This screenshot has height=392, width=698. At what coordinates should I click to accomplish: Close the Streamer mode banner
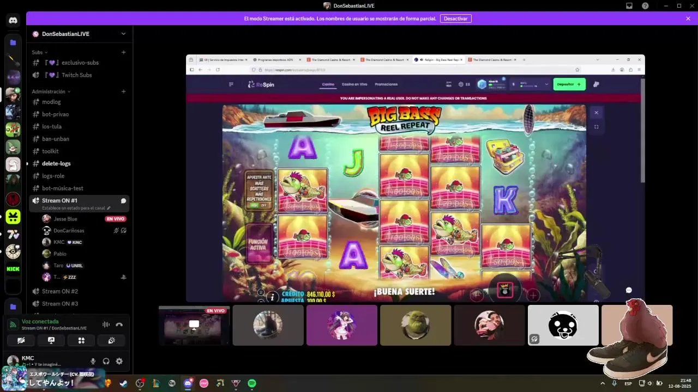coord(688,19)
